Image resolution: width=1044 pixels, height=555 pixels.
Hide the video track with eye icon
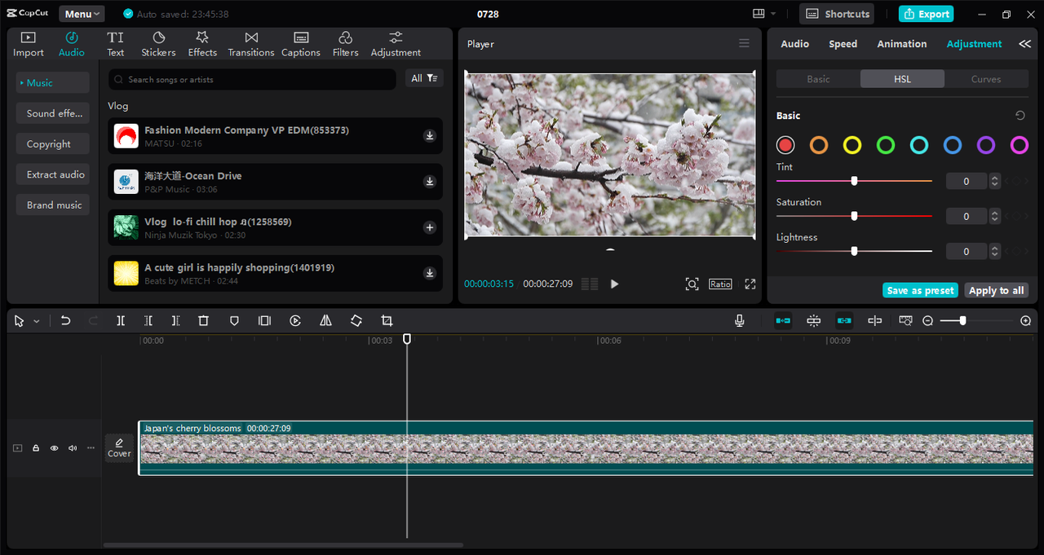tap(55, 448)
